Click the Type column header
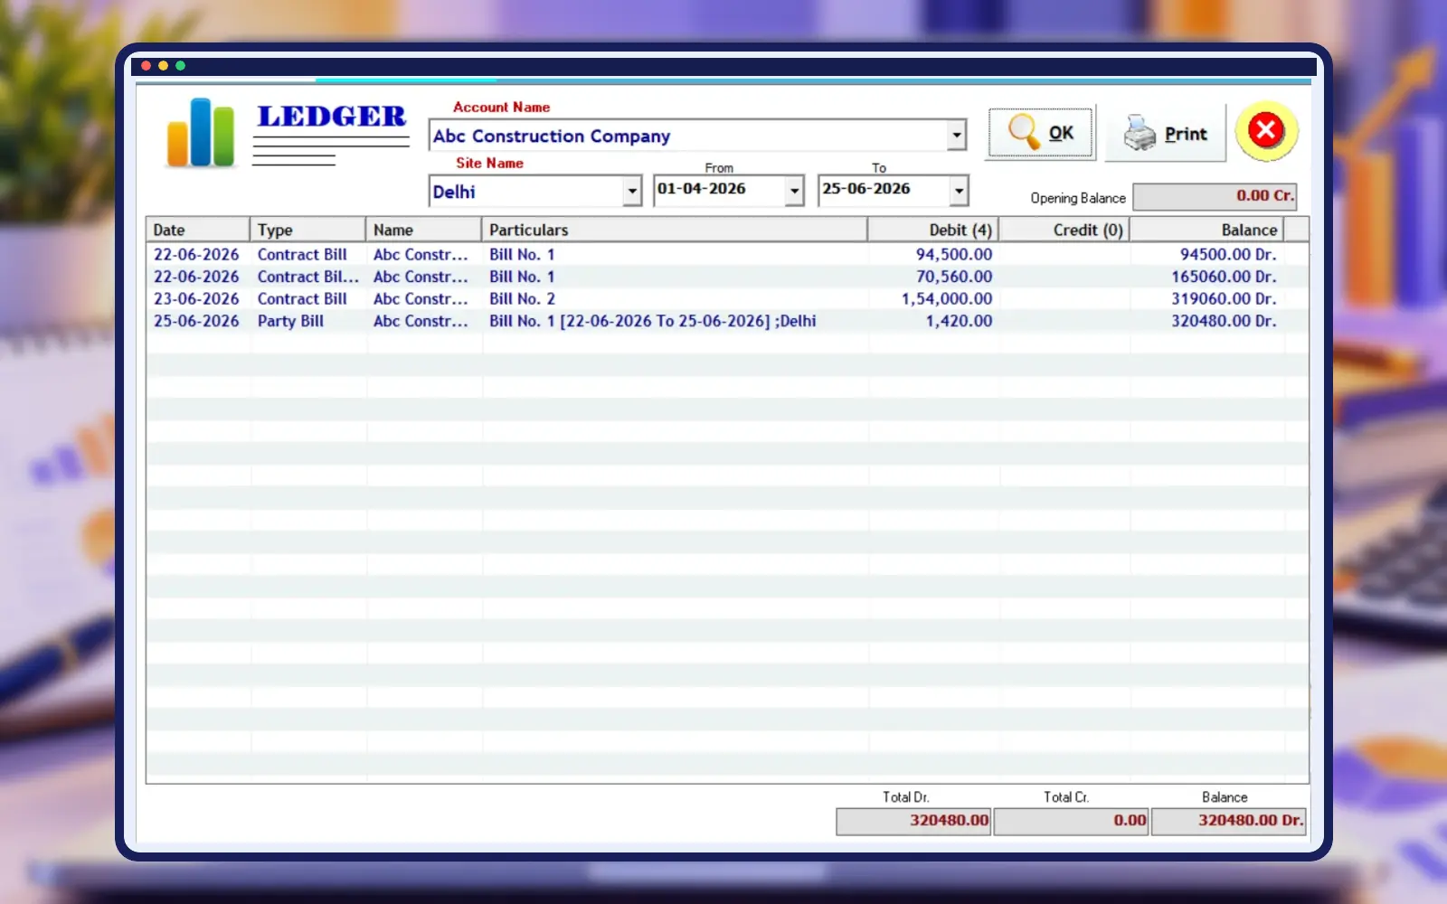This screenshot has width=1447, height=904. [307, 230]
